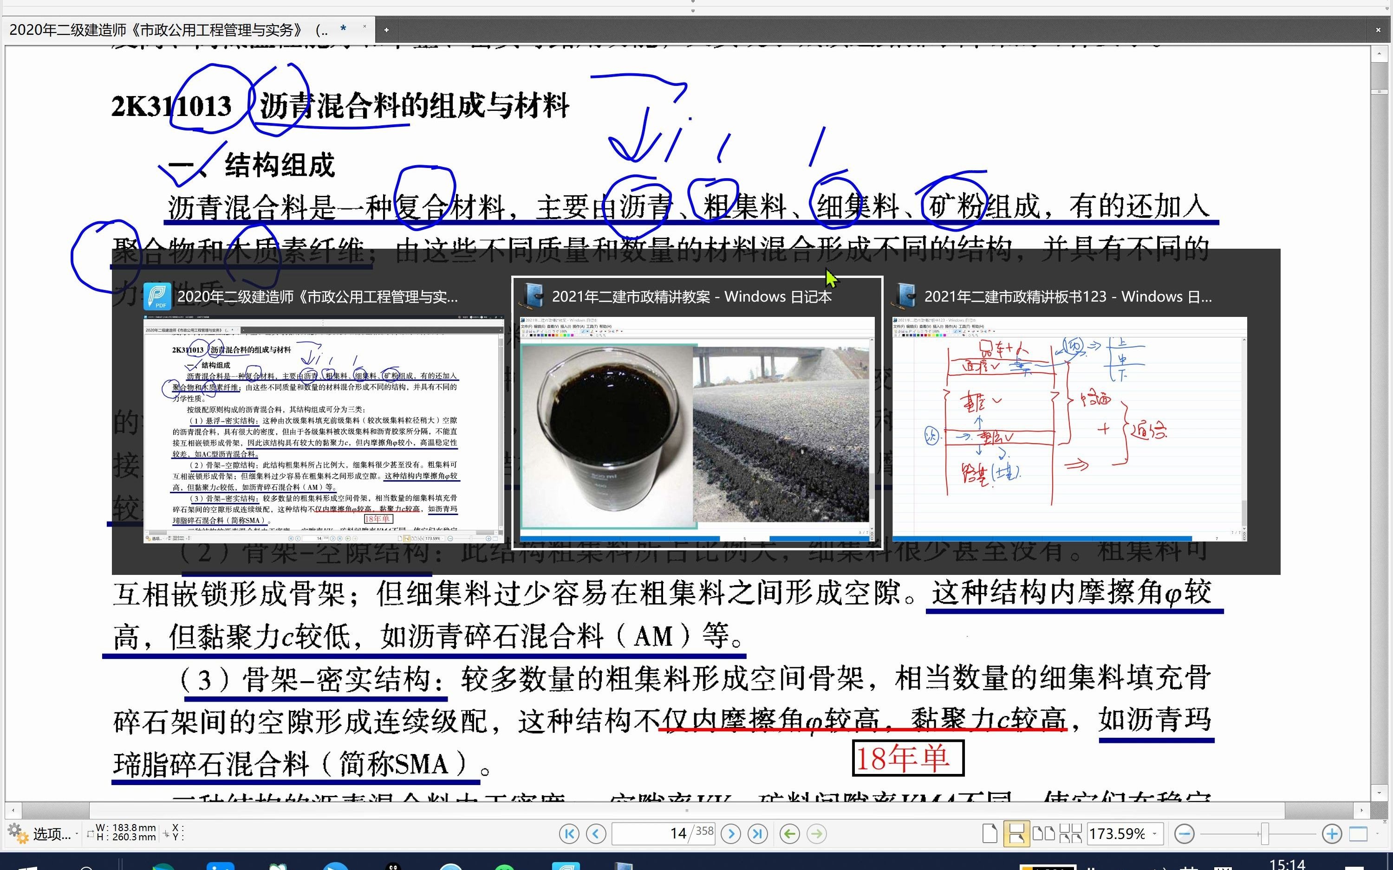Click the zoom out minus button
Image resolution: width=1393 pixels, height=870 pixels.
(x=1184, y=833)
